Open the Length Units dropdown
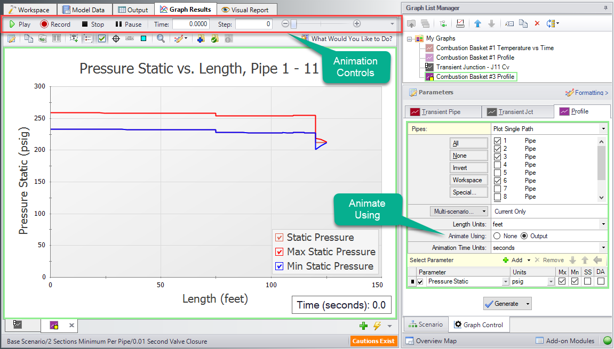 click(x=603, y=224)
